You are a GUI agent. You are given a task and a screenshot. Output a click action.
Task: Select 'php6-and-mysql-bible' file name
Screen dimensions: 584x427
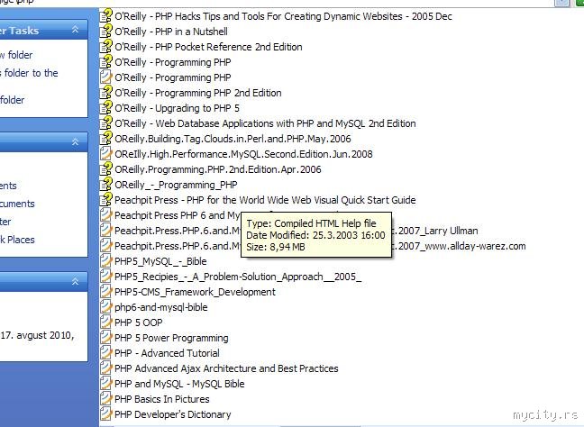(161, 307)
